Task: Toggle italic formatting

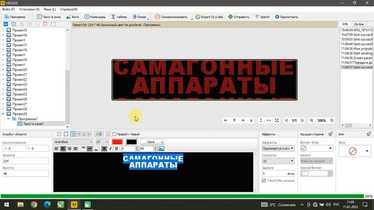Action: [x=110, y=149]
